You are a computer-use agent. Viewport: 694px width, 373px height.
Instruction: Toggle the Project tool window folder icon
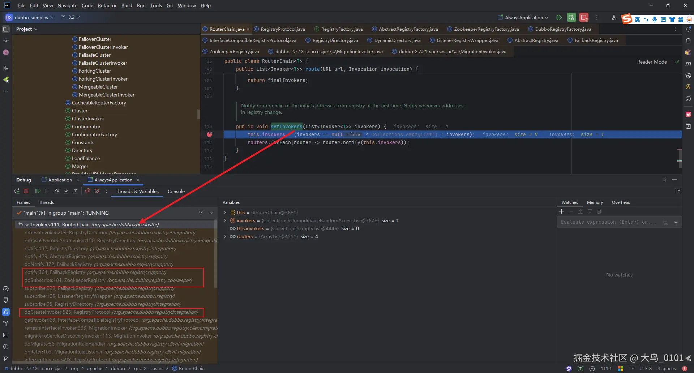(6, 29)
